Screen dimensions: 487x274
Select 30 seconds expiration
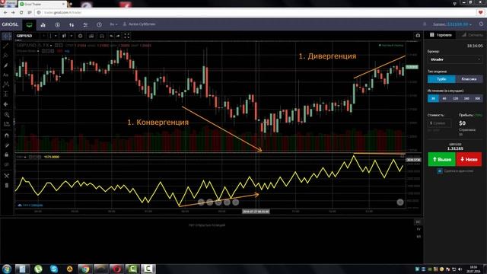click(x=433, y=98)
